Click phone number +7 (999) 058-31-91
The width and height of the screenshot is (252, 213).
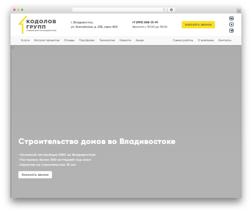pyautogui.click(x=145, y=22)
